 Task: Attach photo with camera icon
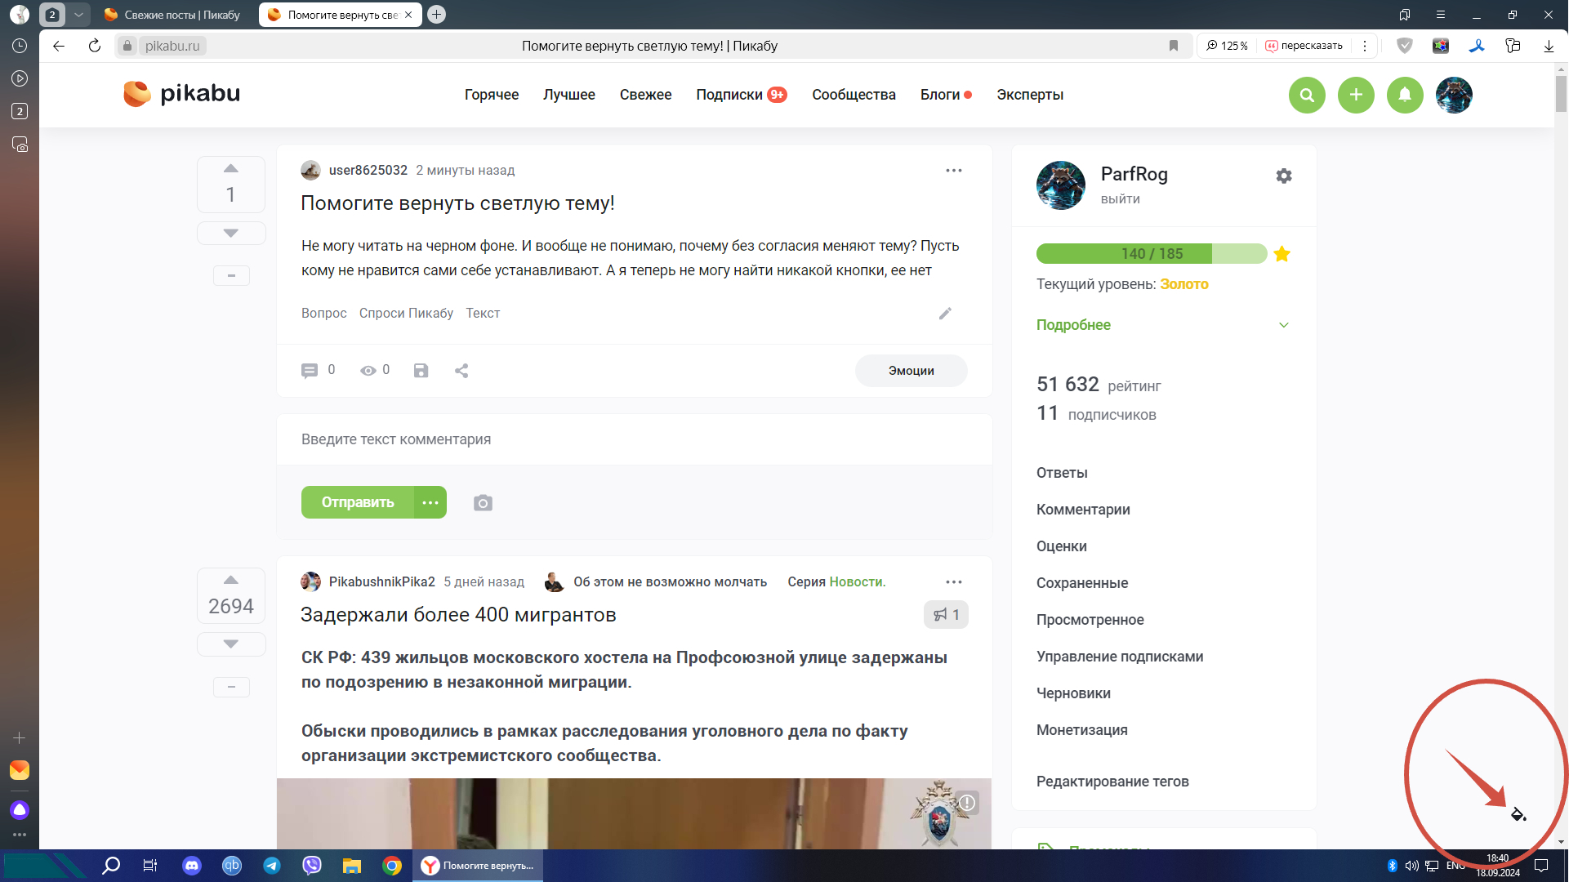click(x=483, y=503)
